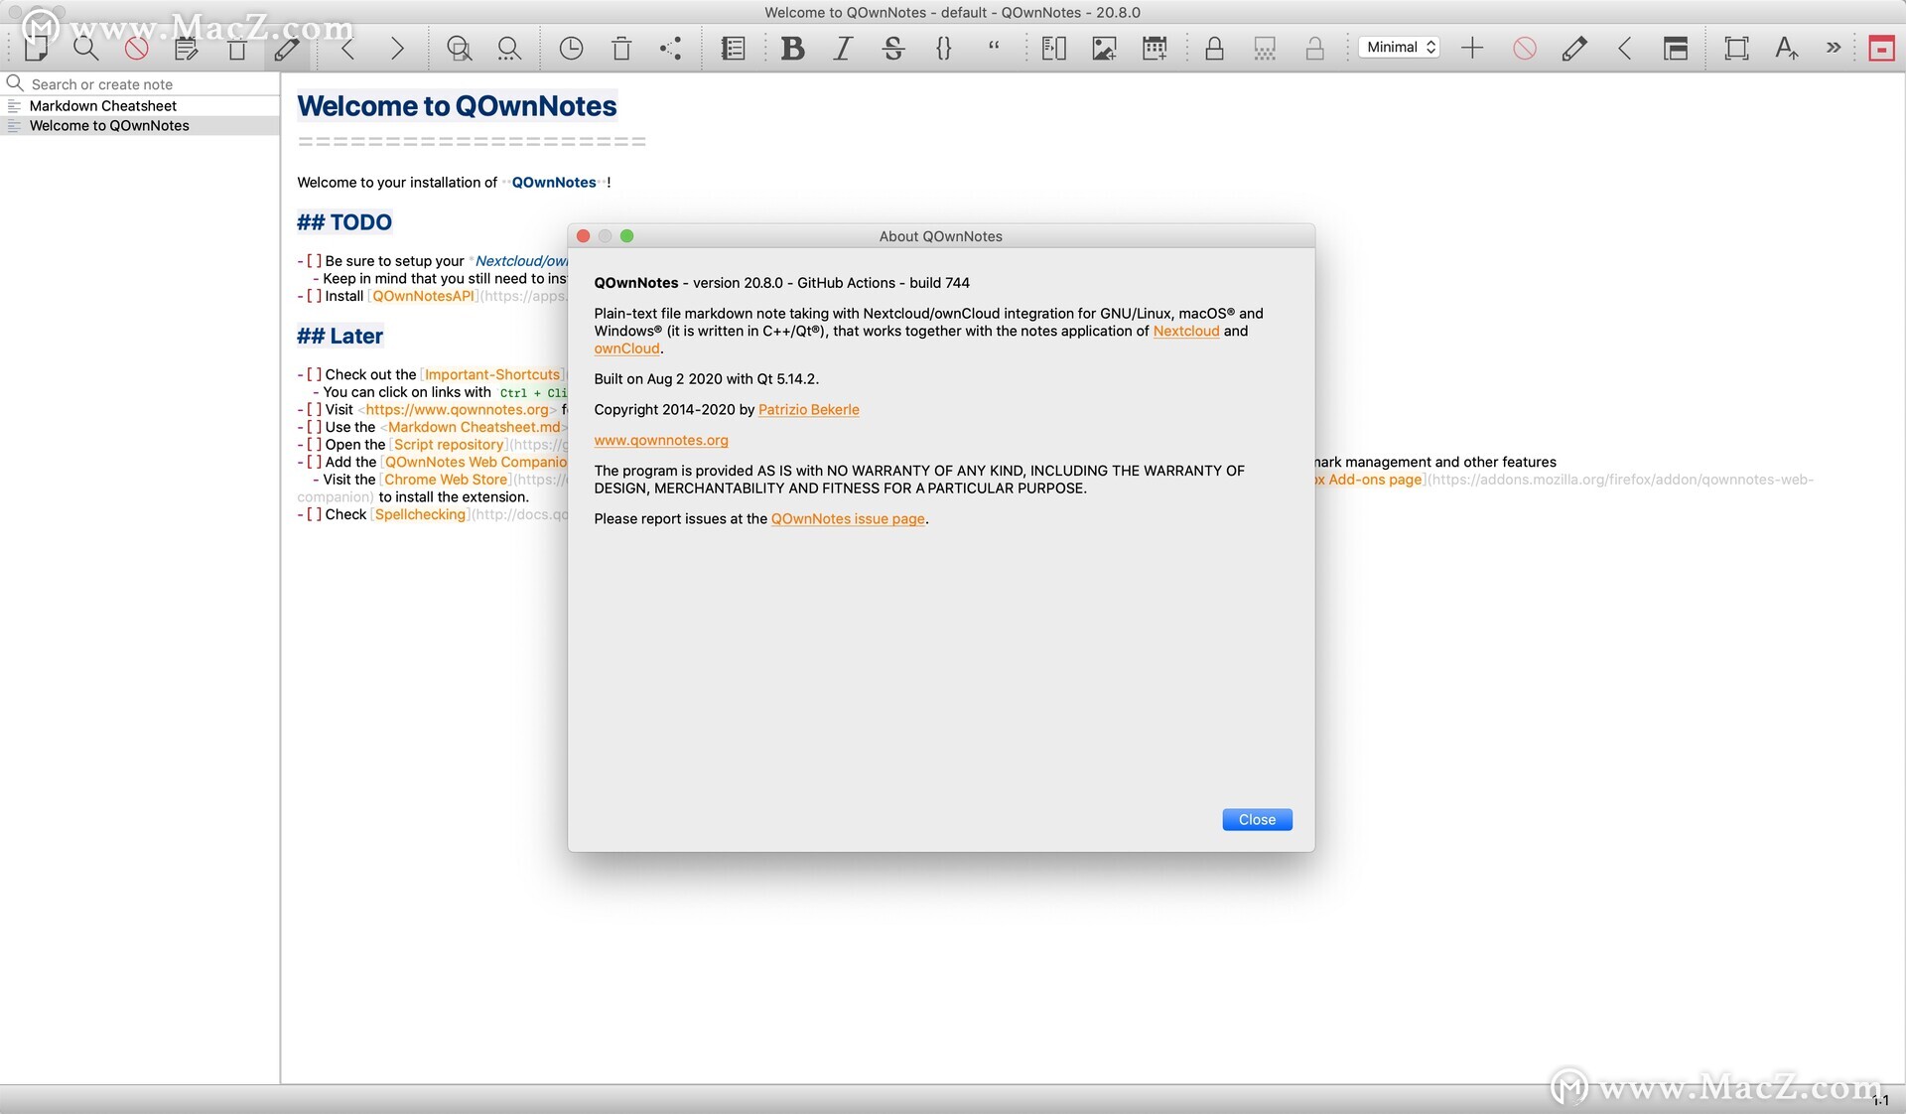Click the red no-entry icon near search
Viewport: 1906px width, 1114px height.
point(137,48)
